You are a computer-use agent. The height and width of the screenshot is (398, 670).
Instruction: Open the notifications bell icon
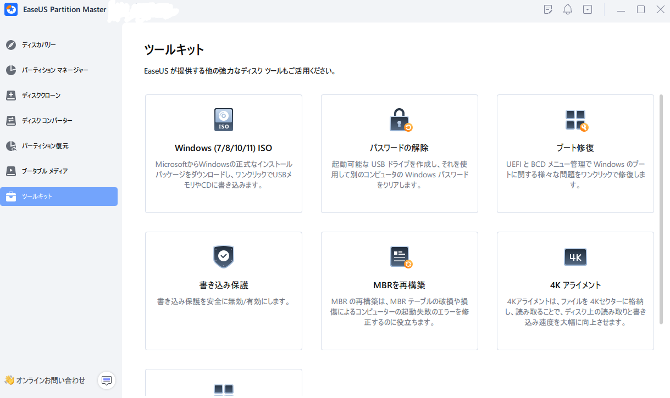point(568,10)
